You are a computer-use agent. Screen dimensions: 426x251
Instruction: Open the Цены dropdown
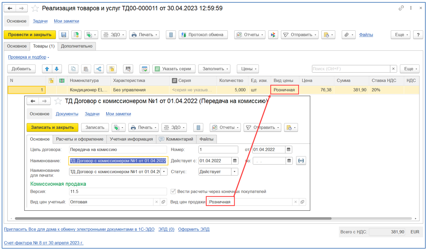[248, 69]
